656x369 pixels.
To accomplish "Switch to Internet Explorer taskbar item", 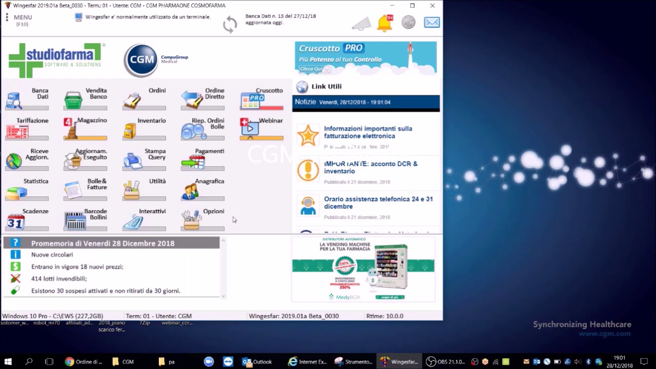I will coord(307,361).
